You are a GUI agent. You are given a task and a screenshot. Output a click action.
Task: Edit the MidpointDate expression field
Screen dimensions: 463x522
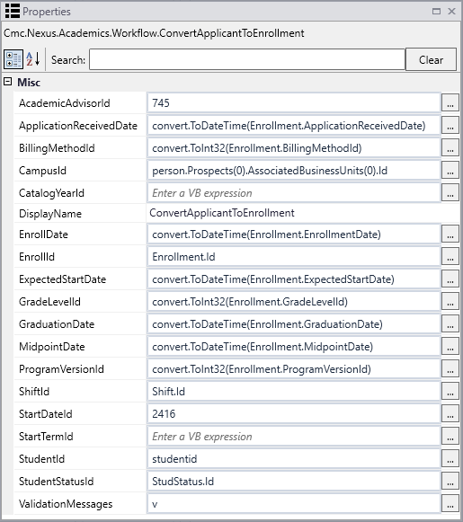tap(294, 347)
